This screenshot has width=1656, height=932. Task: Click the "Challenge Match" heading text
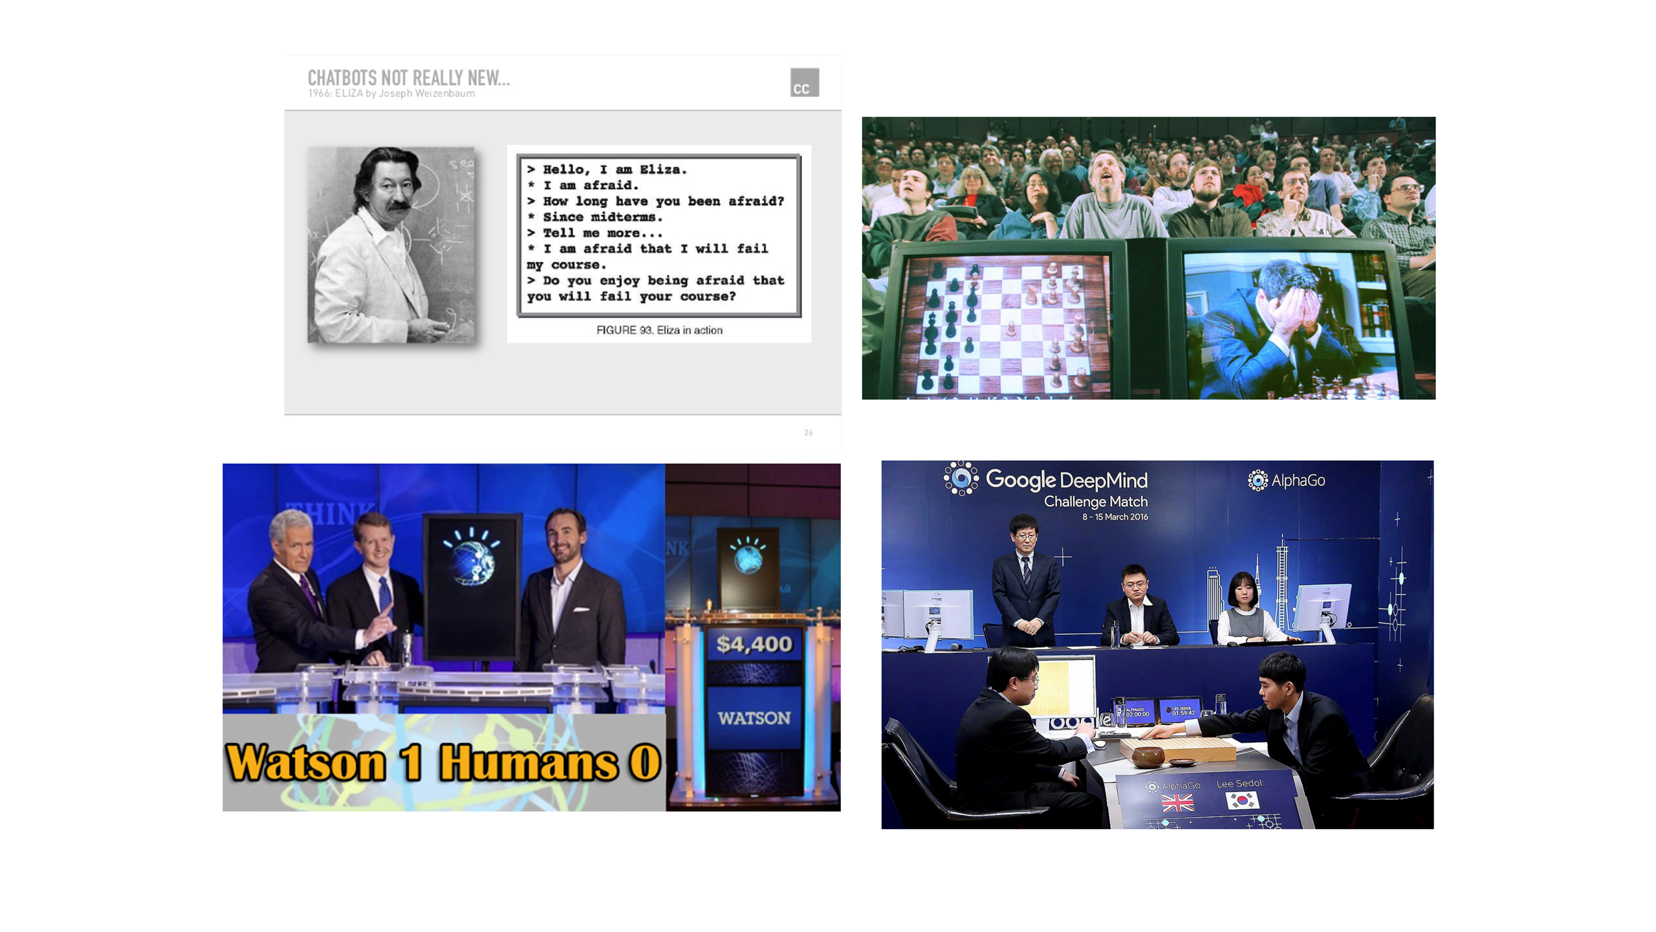click(x=1095, y=502)
